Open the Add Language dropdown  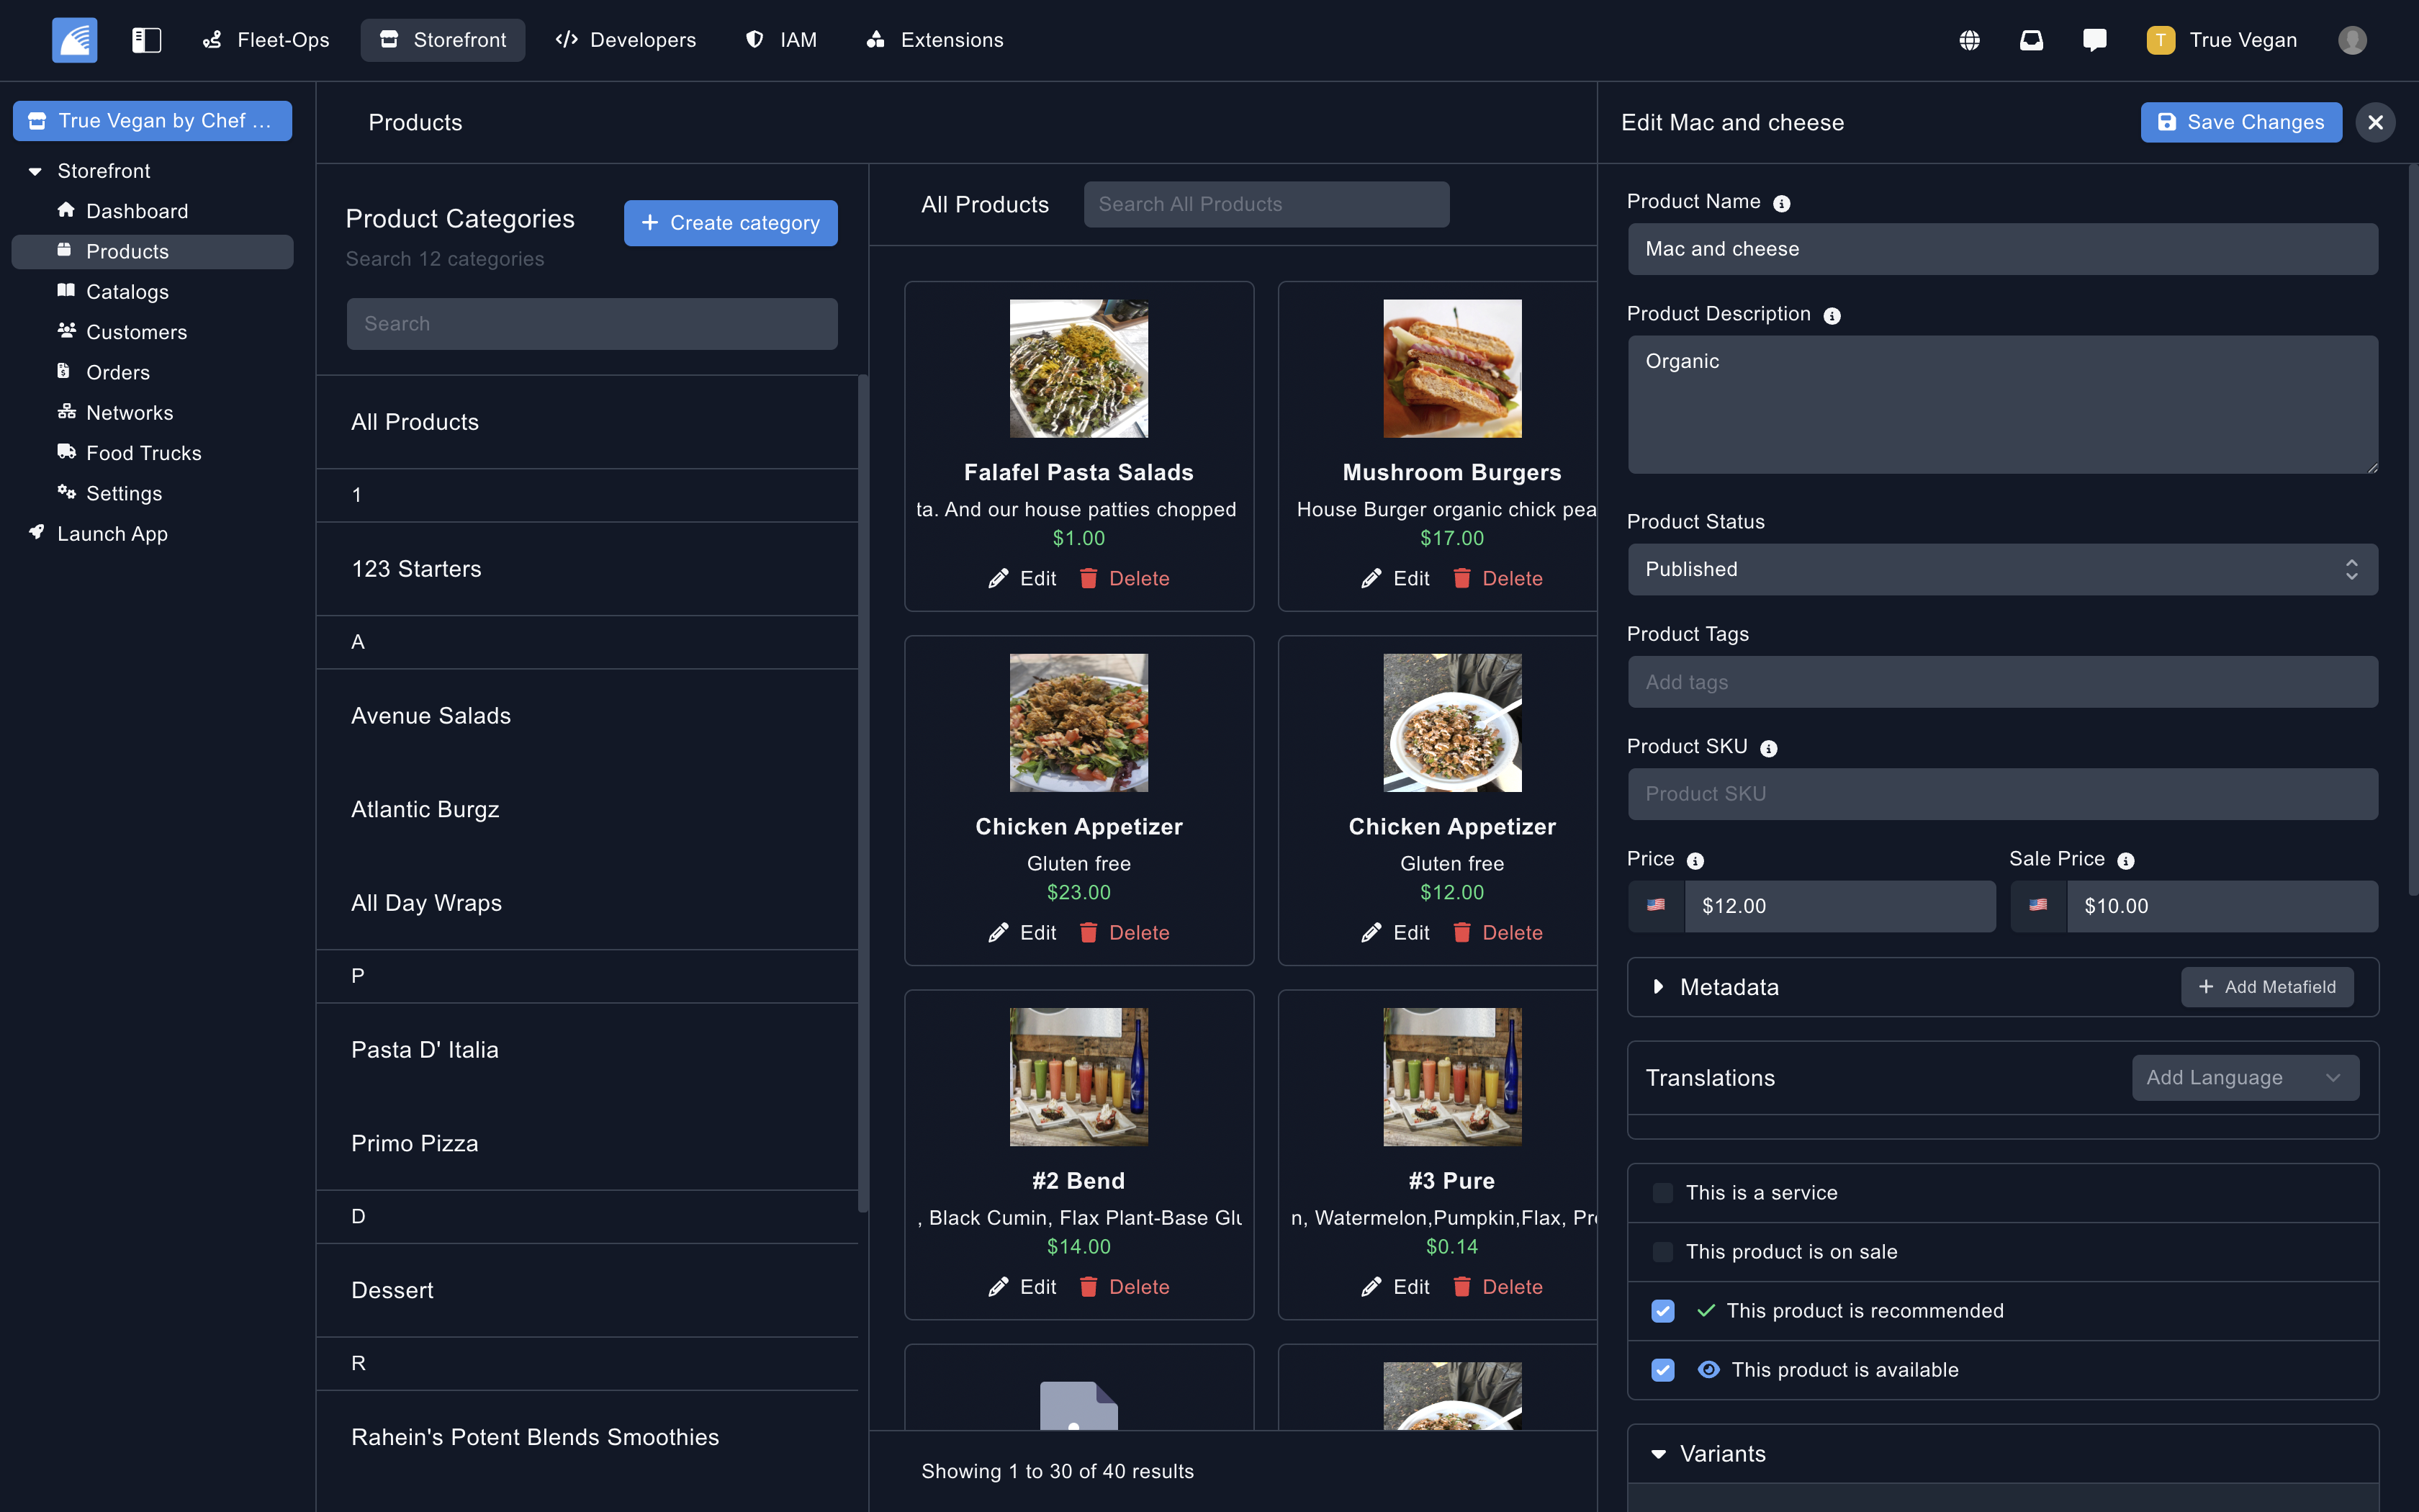coord(2245,1078)
